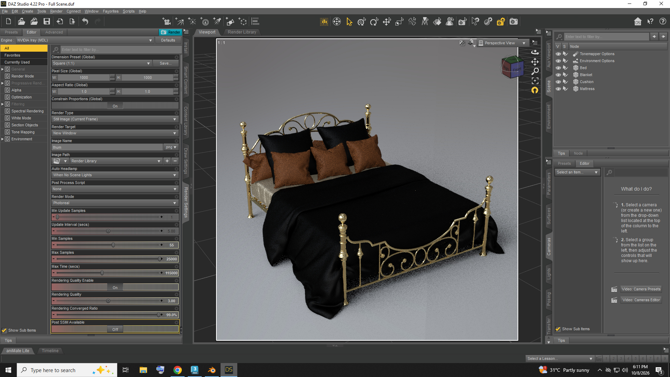Switch to the Render Library tab
Image resolution: width=670 pixels, height=377 pixels.
coord(242,32)
